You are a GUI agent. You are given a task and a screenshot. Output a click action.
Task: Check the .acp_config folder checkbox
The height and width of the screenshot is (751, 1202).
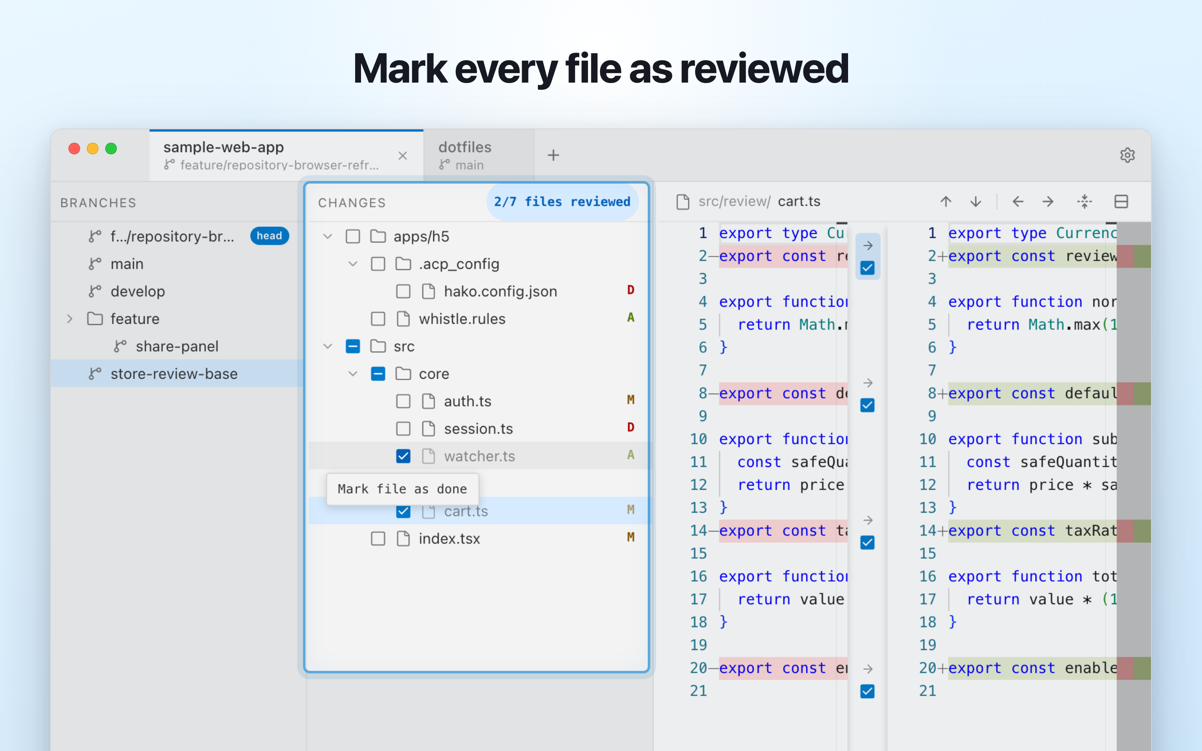(378, 264)
